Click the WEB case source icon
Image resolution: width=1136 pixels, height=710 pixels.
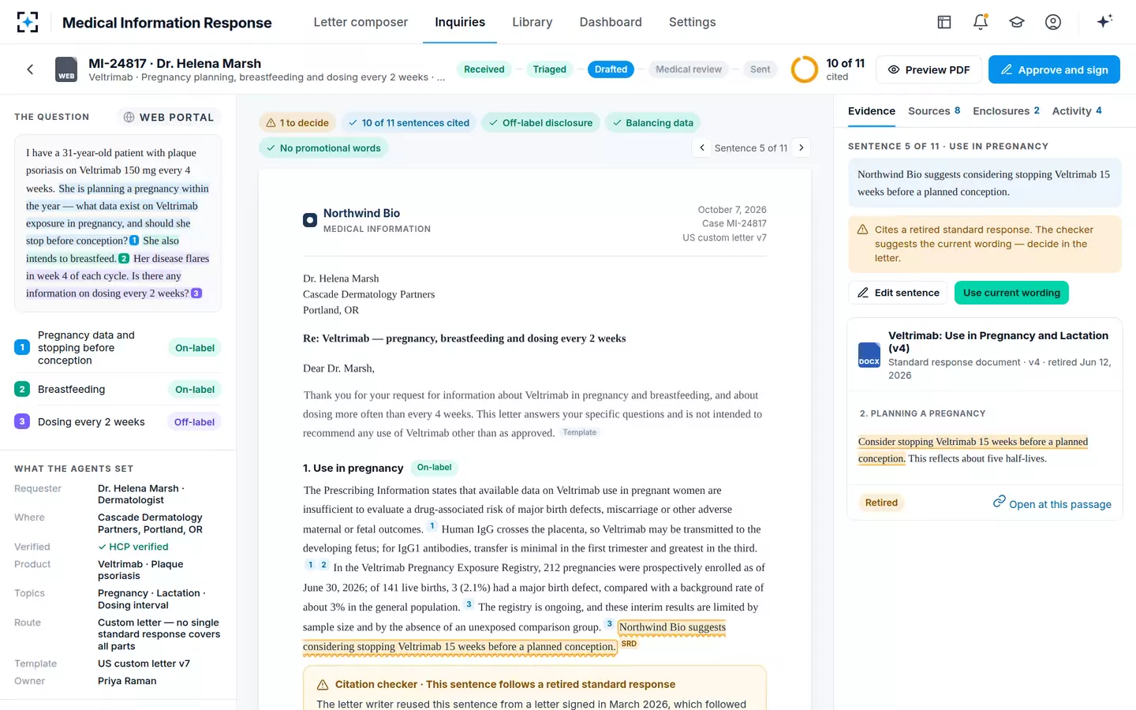[x=66, y=69]
